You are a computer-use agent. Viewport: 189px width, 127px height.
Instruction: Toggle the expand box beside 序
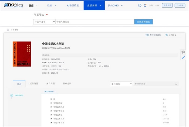click(x=51, y=99)
